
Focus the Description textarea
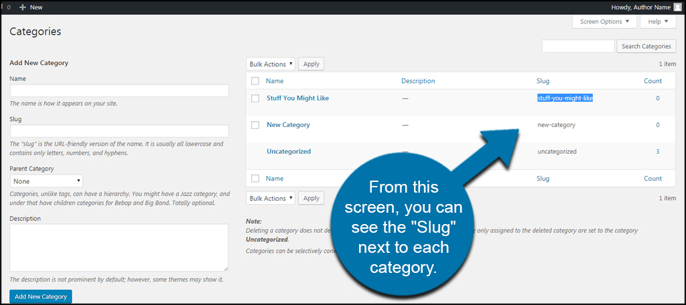pos(119,247)
